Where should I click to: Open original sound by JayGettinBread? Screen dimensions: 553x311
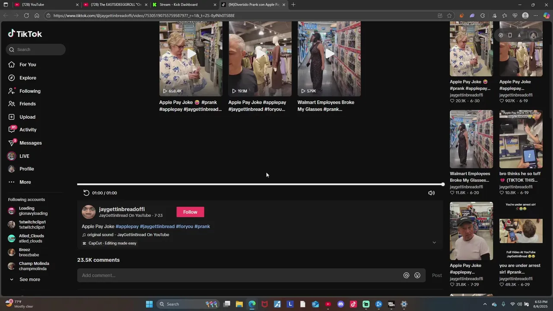(126, 235)
